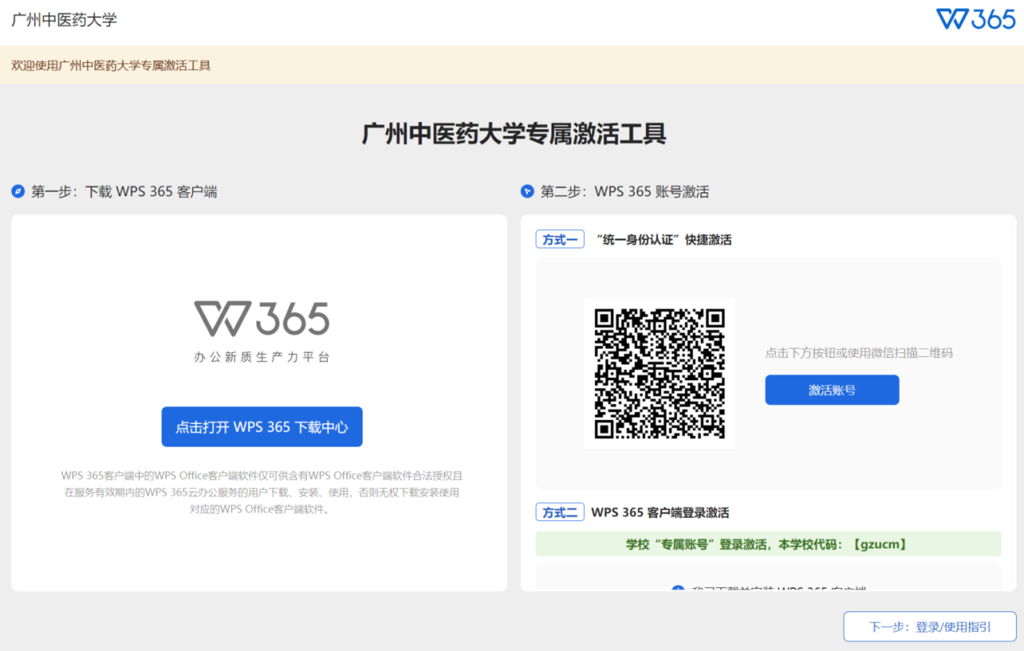
Task: Click the compass icon beside 第一步
Action: click(x=18, y=191)
